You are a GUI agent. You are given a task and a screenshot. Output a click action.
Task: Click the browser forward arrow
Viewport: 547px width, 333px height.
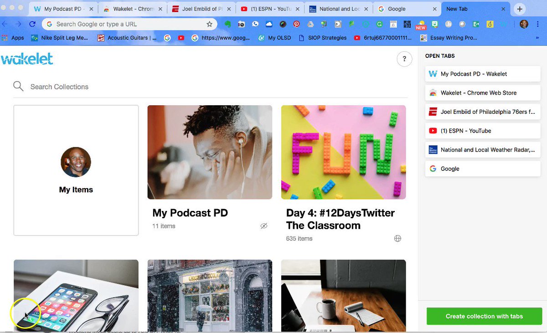[x=18, y=24]
